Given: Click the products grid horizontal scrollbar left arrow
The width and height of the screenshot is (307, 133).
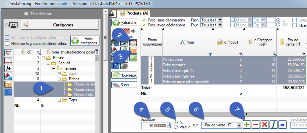Looking at the screenshot, I should (x=246, y=114).
